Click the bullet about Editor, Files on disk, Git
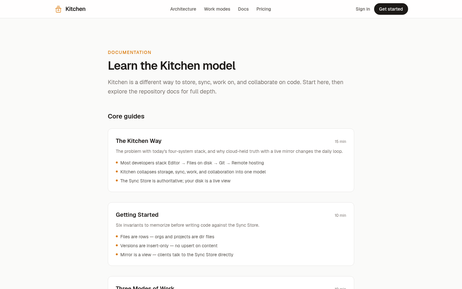 [192, 163]
